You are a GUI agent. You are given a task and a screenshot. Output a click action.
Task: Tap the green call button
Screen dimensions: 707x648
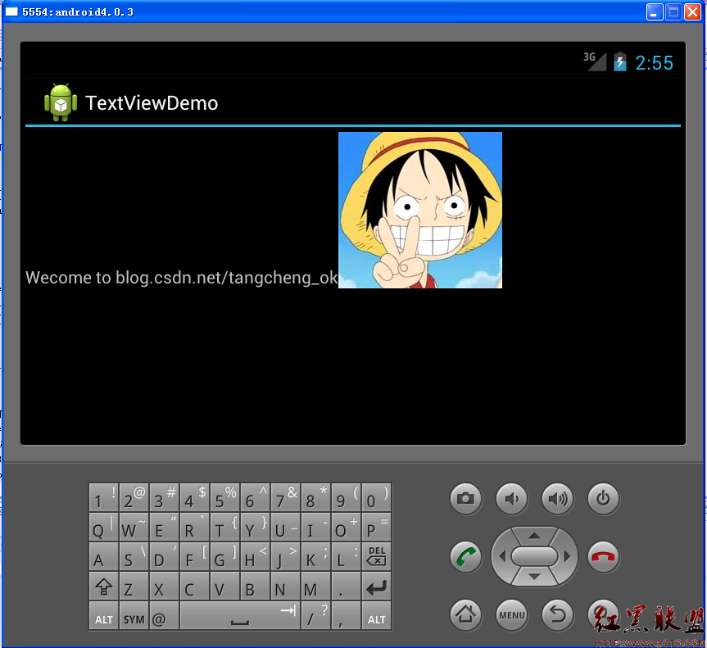point(466,556)
